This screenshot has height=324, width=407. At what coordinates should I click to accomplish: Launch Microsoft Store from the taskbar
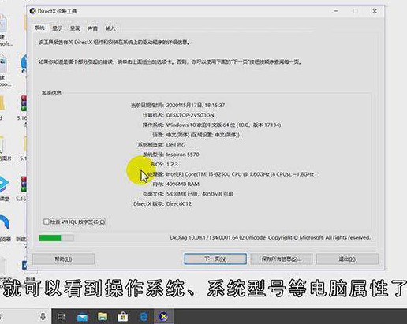pyautogui.click(x=123, y=317)
